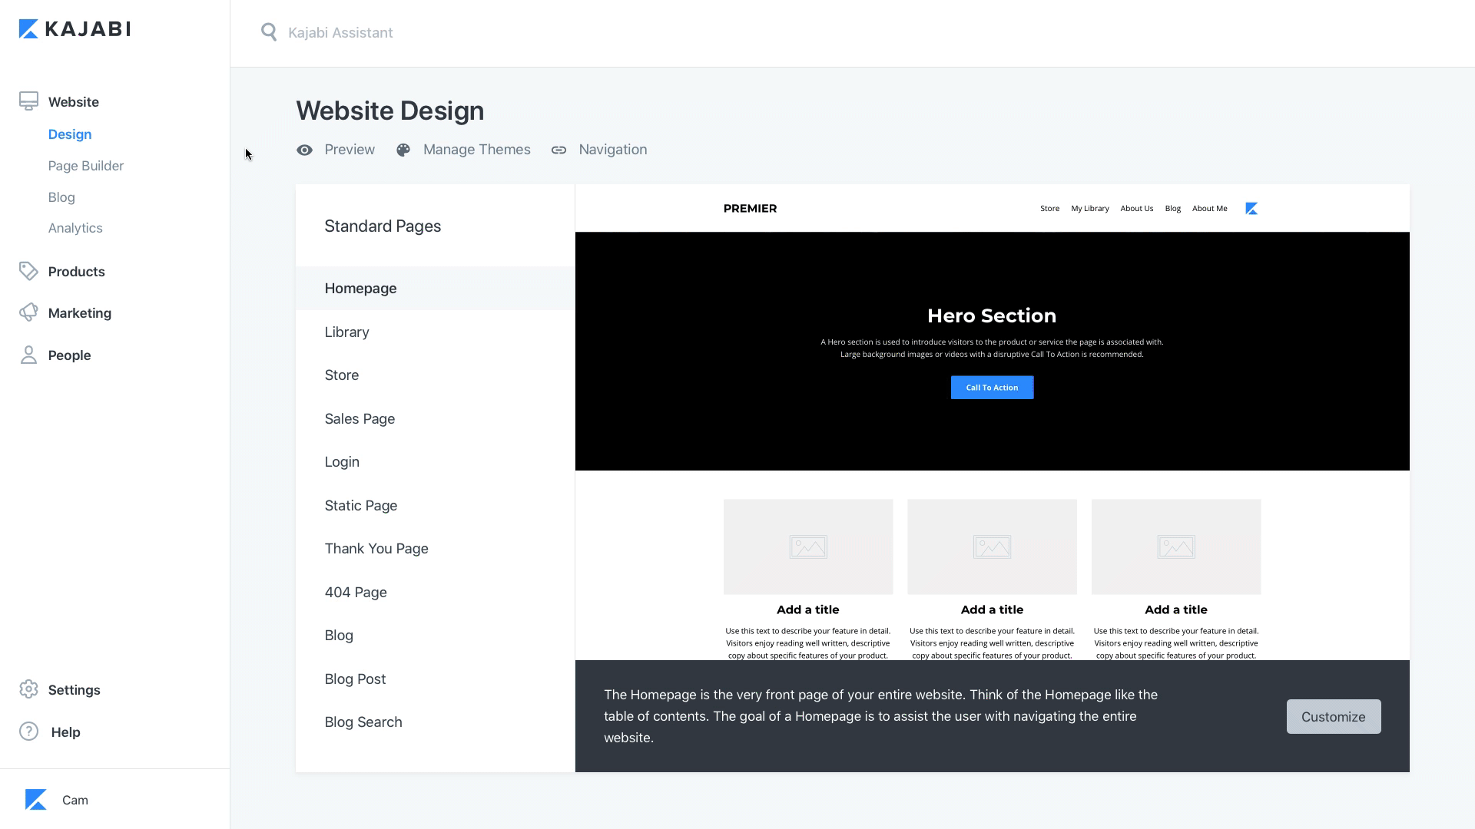Select Sales Page from Standard Pages
Screen dimensions: 1475x829
(x=360, y=418)
